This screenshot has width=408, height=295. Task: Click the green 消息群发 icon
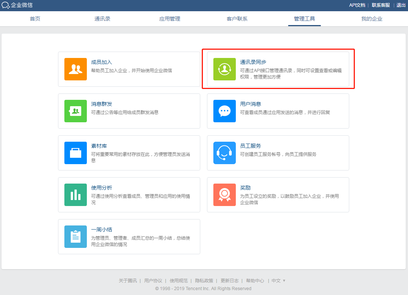click(x=76, y=111)
